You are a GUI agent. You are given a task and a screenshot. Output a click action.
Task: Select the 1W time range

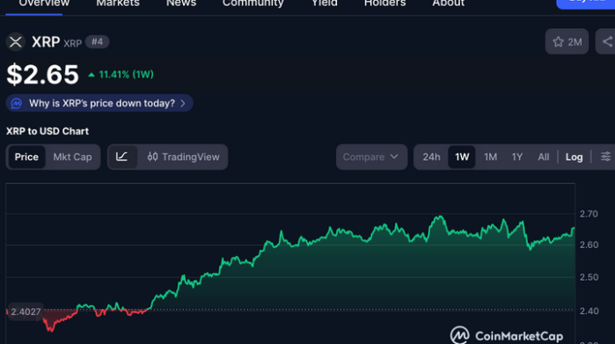462,157
